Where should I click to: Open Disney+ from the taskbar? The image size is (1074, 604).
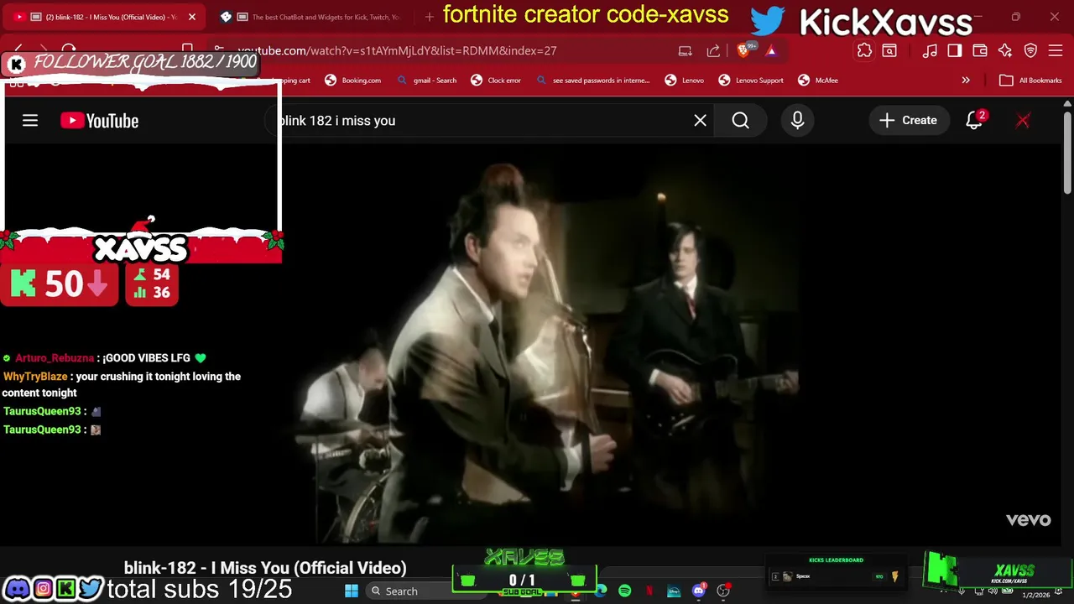674,591
